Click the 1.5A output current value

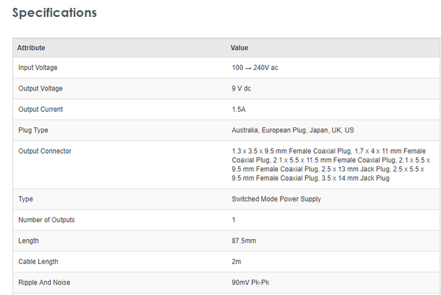(x=239, y=109)
